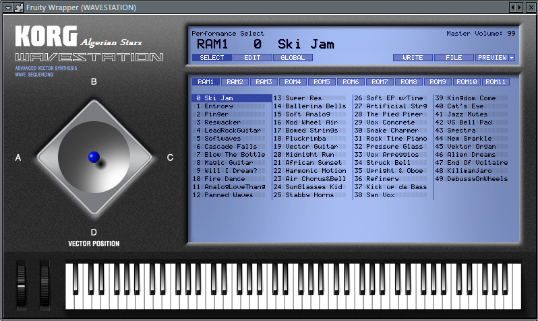
Task: Select performance 4 LeadRockGuitar
Action: point(232,130)
